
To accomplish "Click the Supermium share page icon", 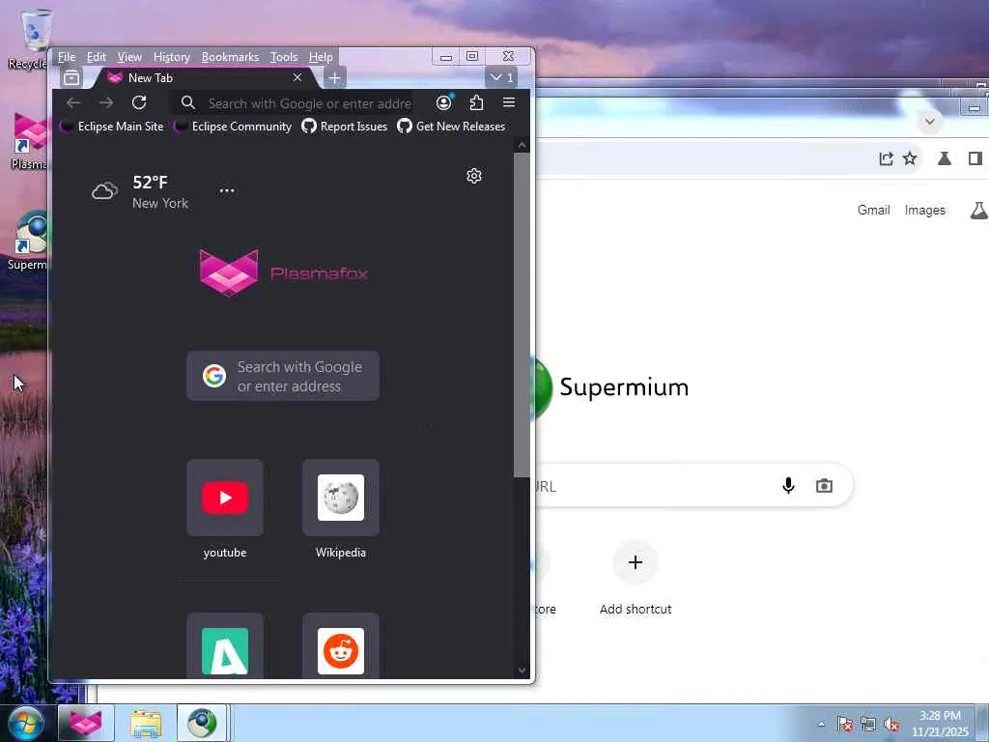I will [x=887, y=158].
